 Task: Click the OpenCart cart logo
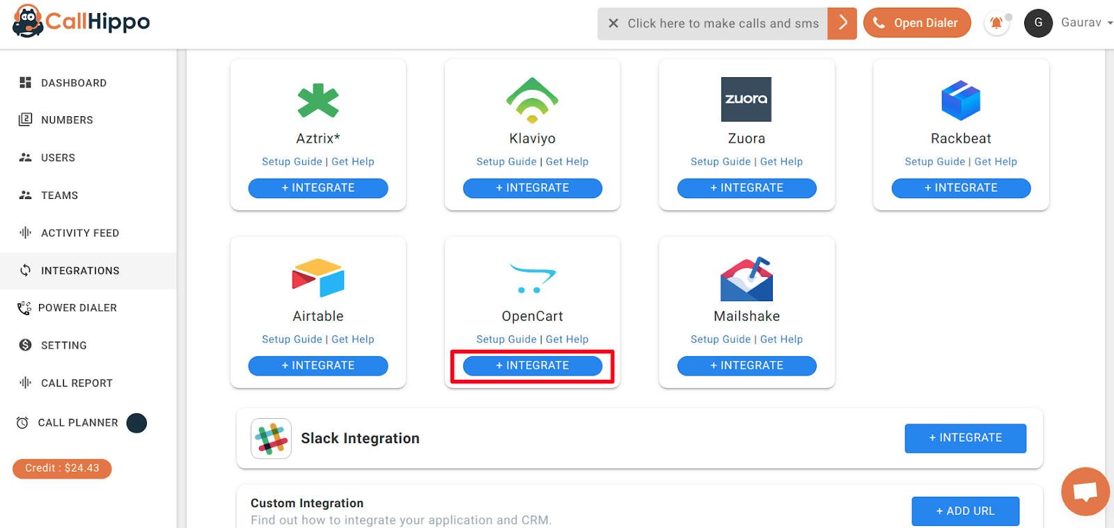[x=533, y=278]
